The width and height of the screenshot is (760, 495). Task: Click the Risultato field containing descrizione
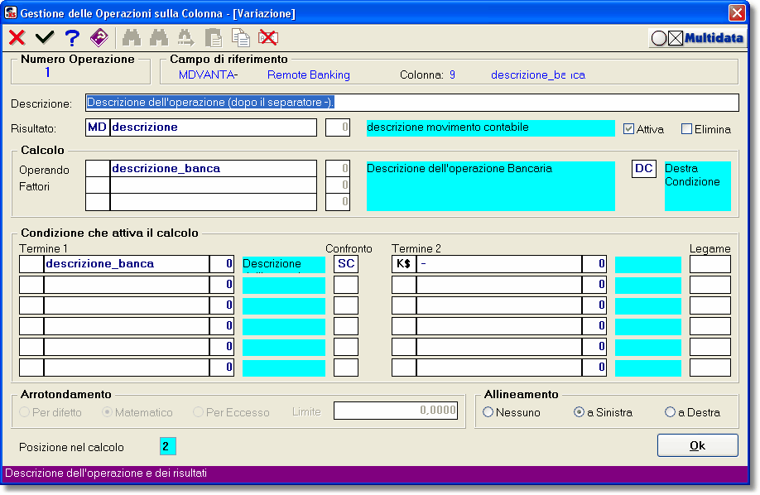coord(214,127)
